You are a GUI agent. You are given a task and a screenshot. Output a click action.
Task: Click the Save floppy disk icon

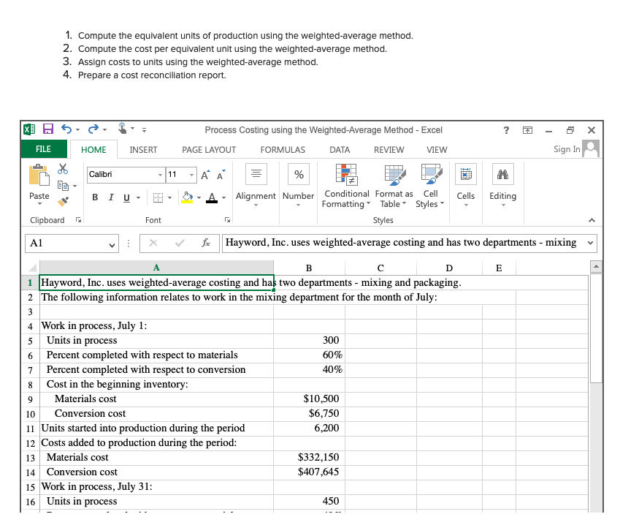[x=48, y=129]
